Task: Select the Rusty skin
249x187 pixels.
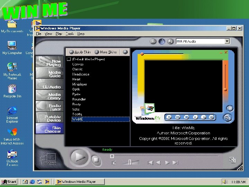Action: pyautogui.click(x=76, y=104)
